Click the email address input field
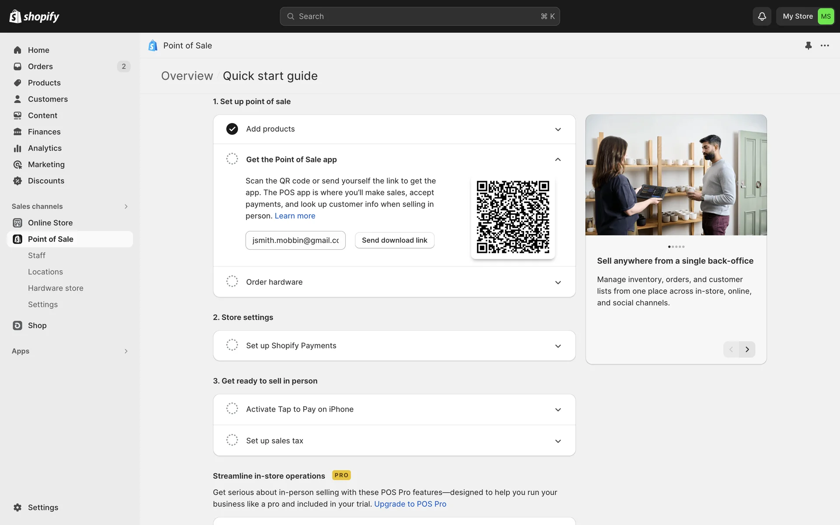 tap(295, 240)
